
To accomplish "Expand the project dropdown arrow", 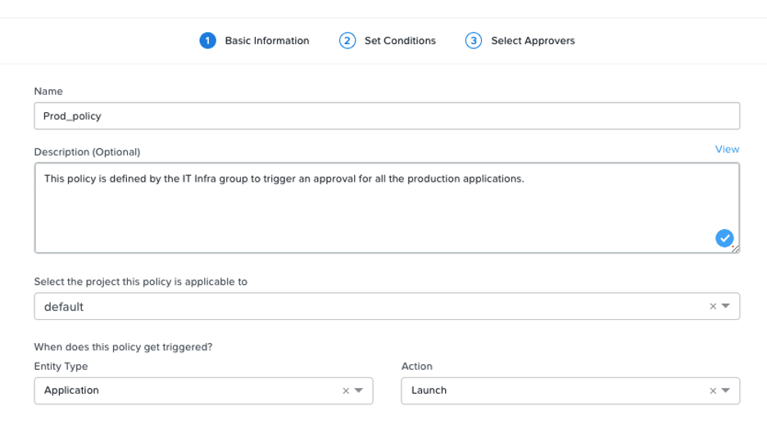I will pos(726,306).
